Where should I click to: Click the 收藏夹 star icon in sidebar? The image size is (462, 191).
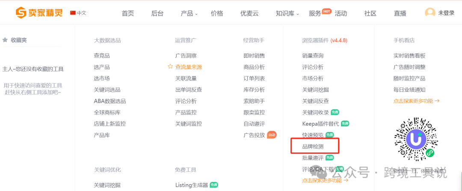5,40
